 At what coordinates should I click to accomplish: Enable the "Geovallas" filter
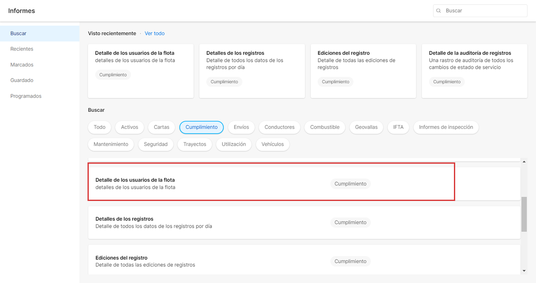pyautogui.click(x=366, y=127)
